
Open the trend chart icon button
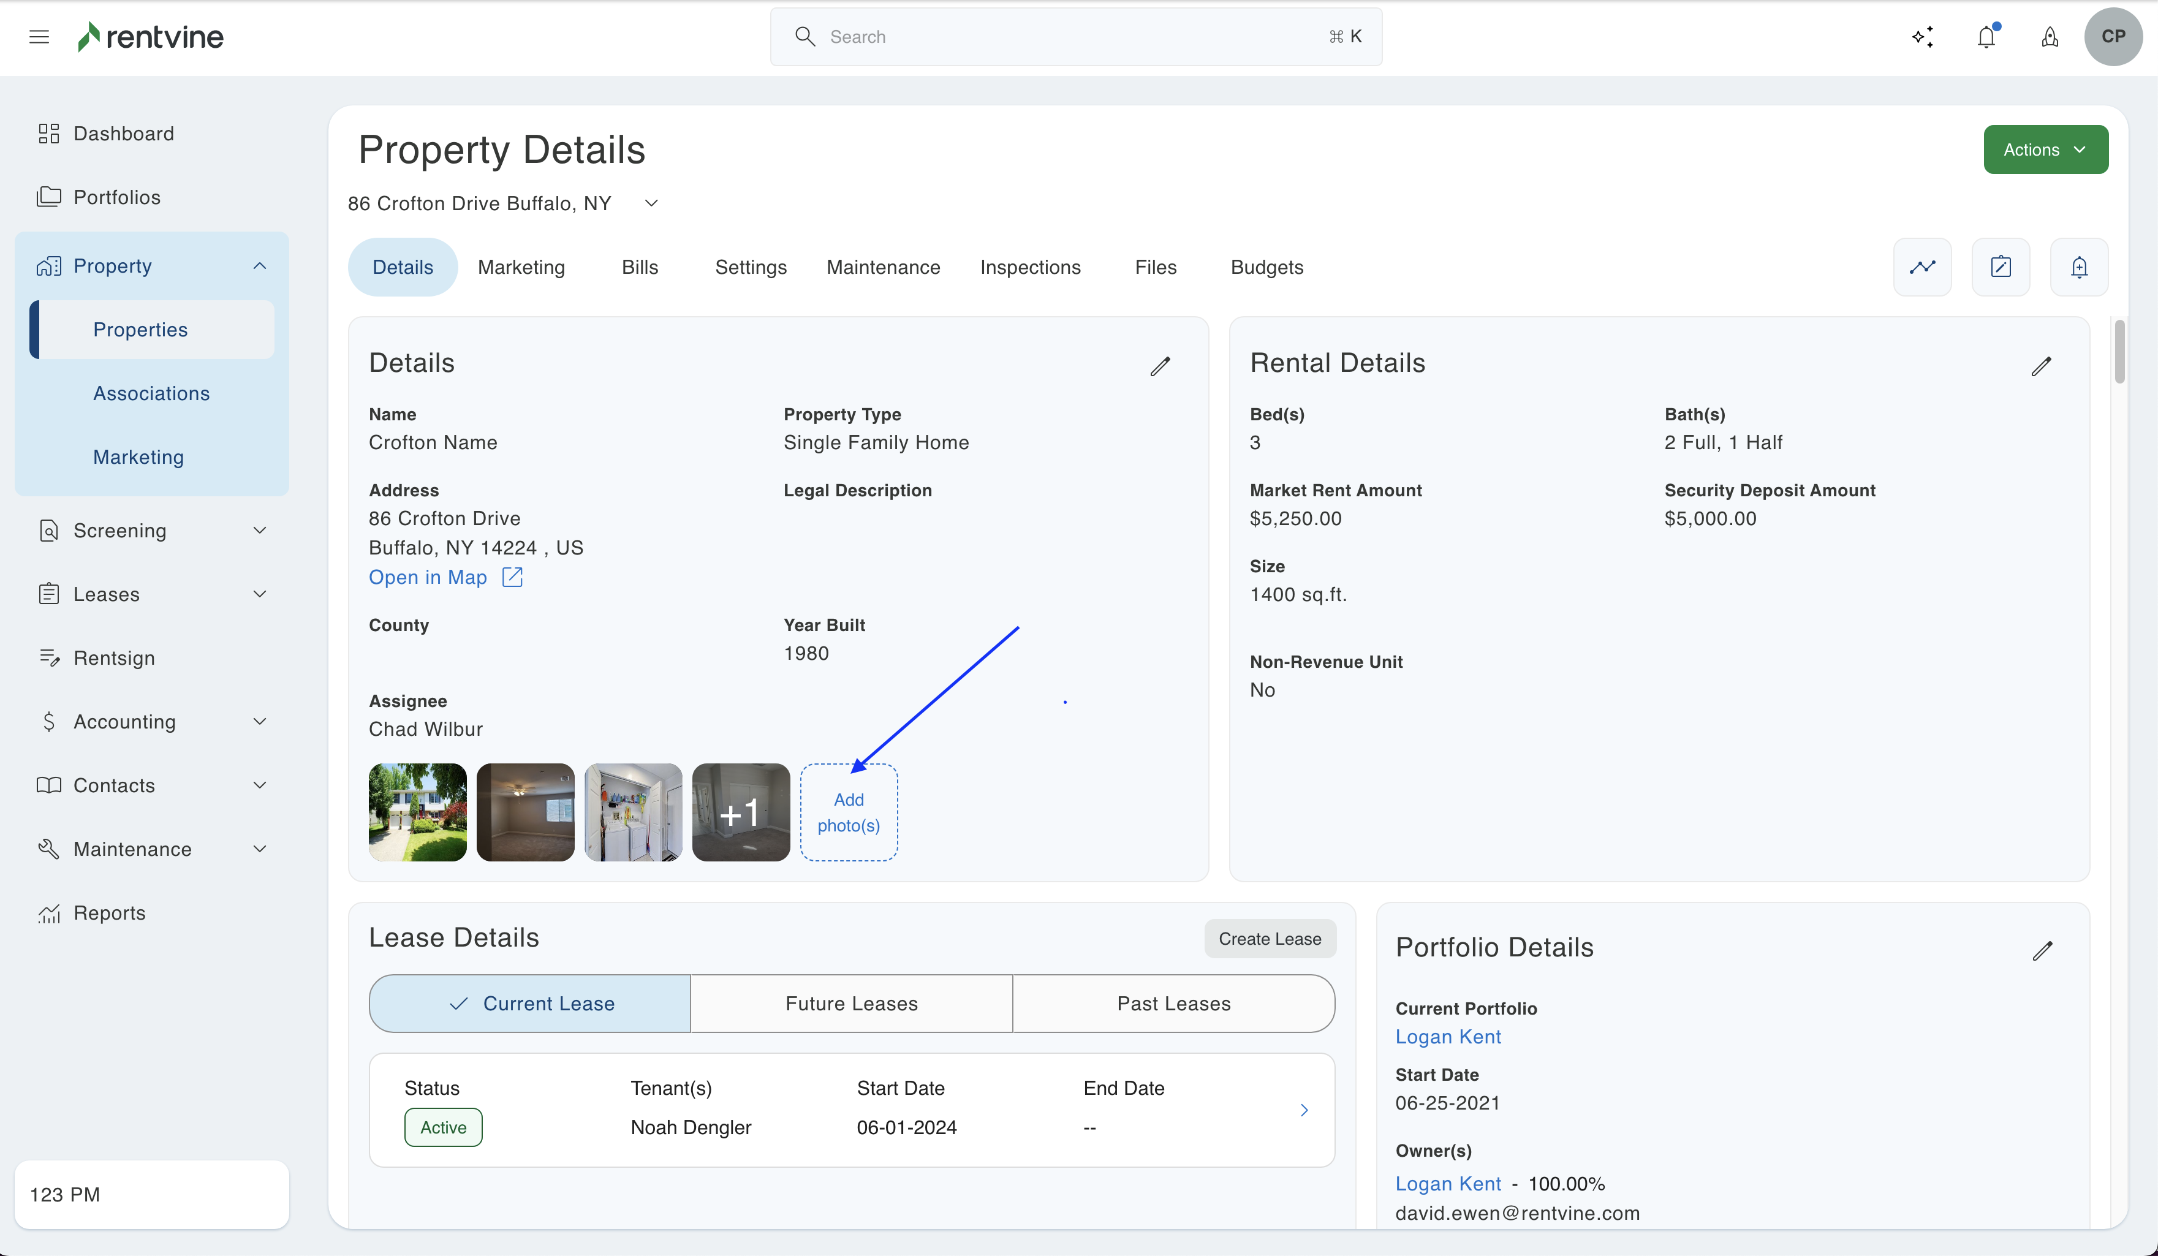coord(1923,267)
